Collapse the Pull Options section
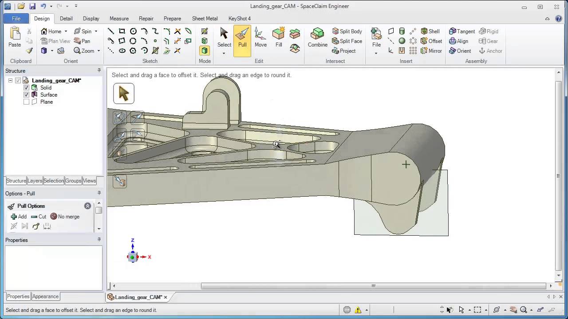568x319 pixels. pyautogui.click(x=87, y=206)
